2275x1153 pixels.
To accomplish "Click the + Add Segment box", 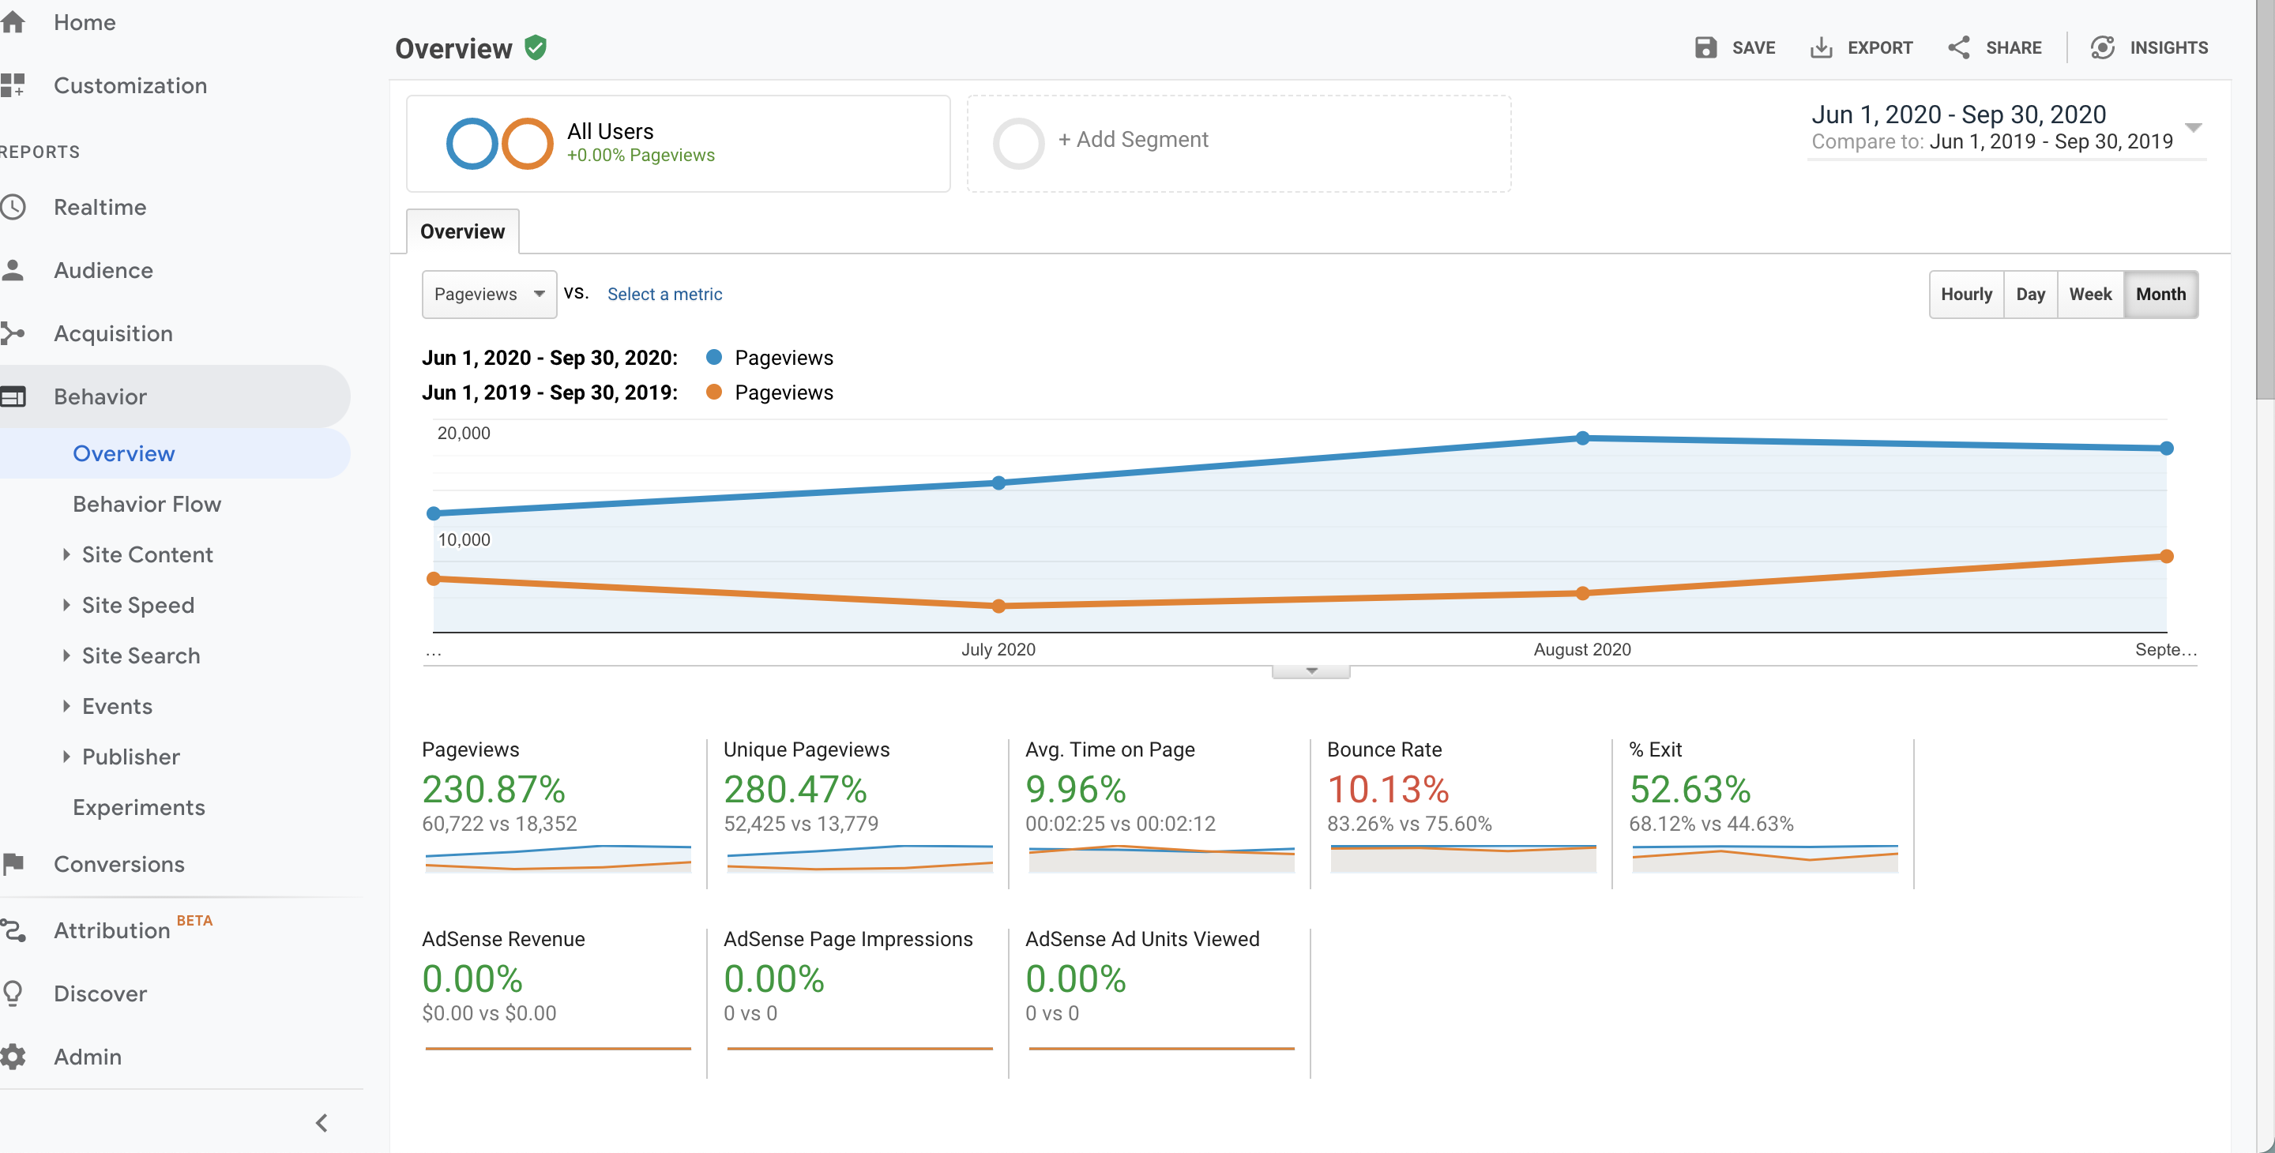I will 1238,143.
